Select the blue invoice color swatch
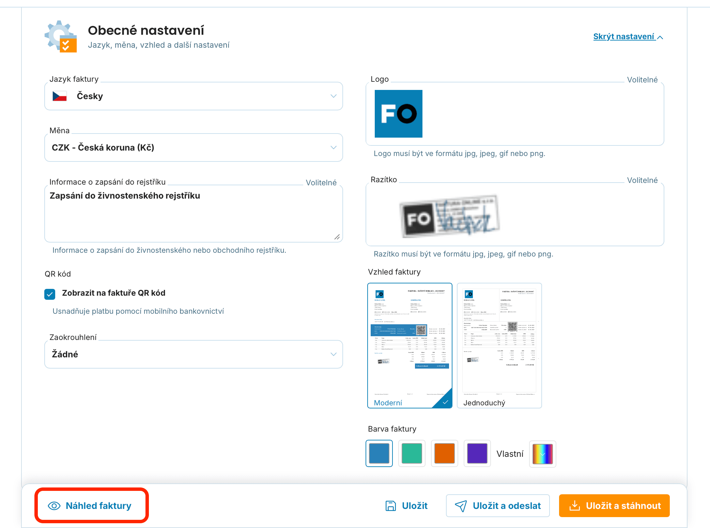Viewport: 710px width, 528px height. pyautogui.click(x=379, y=453)
